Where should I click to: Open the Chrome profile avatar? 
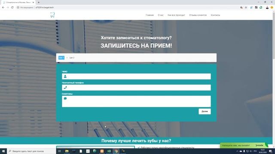click(x=267, y=8)
